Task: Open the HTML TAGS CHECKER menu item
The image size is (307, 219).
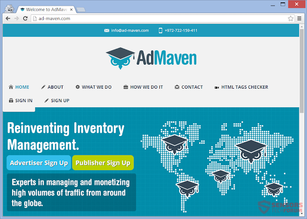Action: point(245,87)
